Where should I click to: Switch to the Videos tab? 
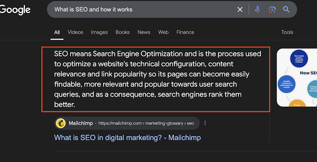coord(75,32)
